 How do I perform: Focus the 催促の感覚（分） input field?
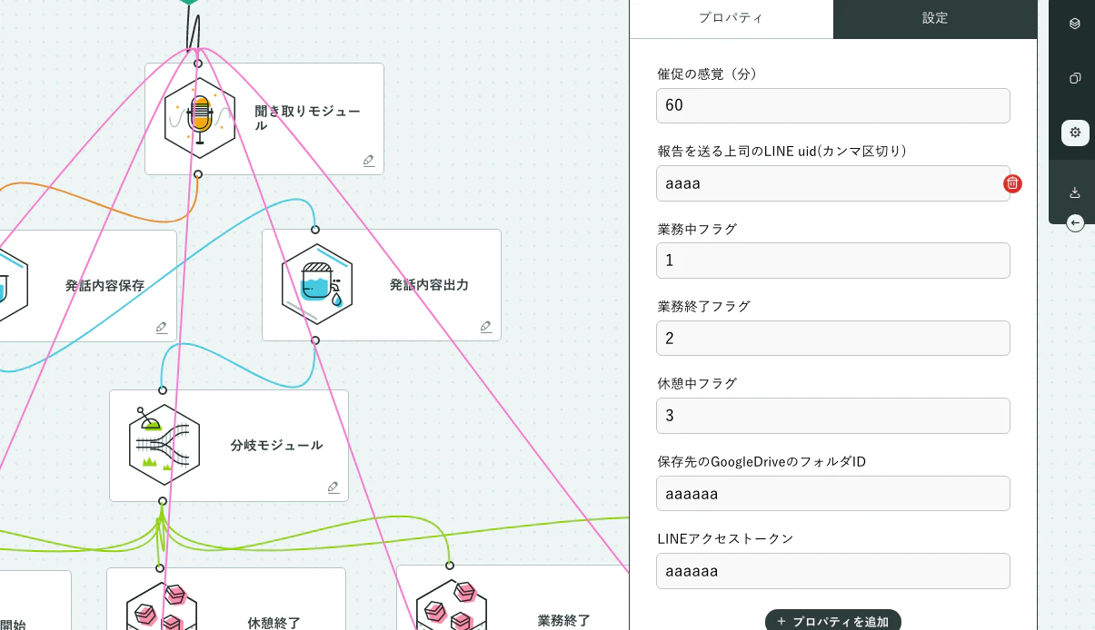click(x=833, y=105)
